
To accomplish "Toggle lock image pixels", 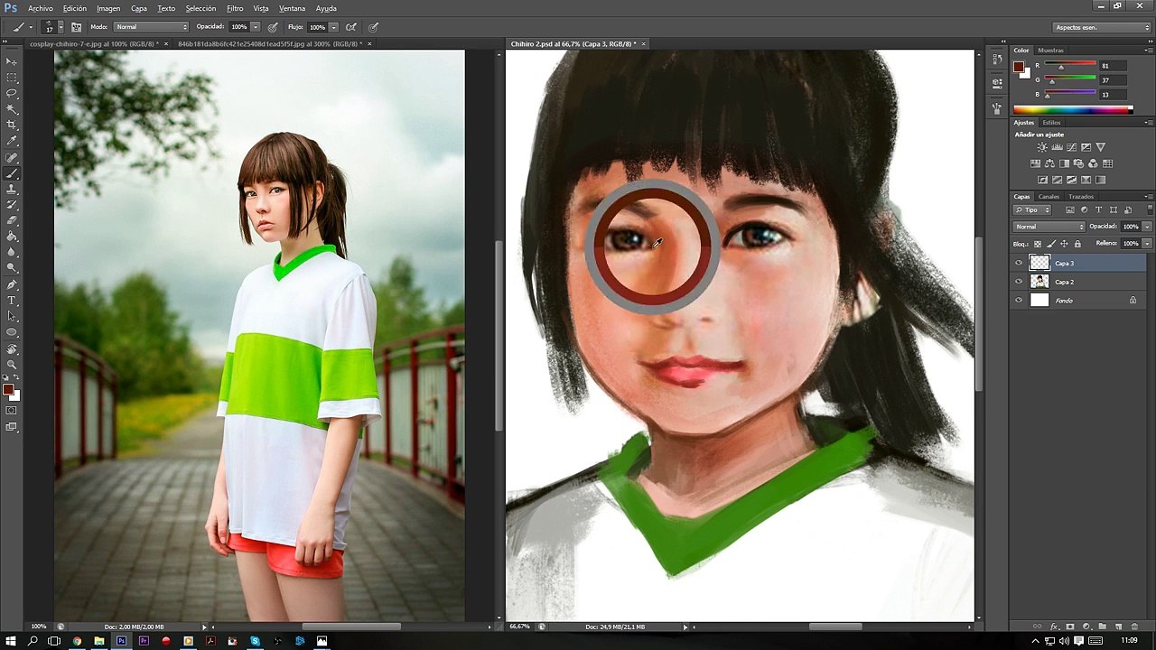I will click(x=1050, y=244).
